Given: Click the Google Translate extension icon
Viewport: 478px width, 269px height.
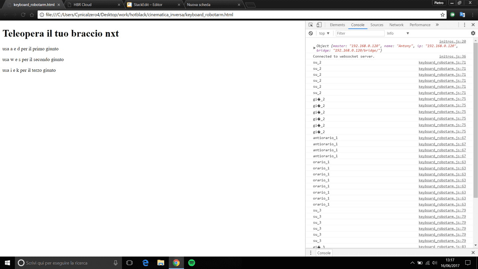Looking at the screenshot, I should point(462,15).
